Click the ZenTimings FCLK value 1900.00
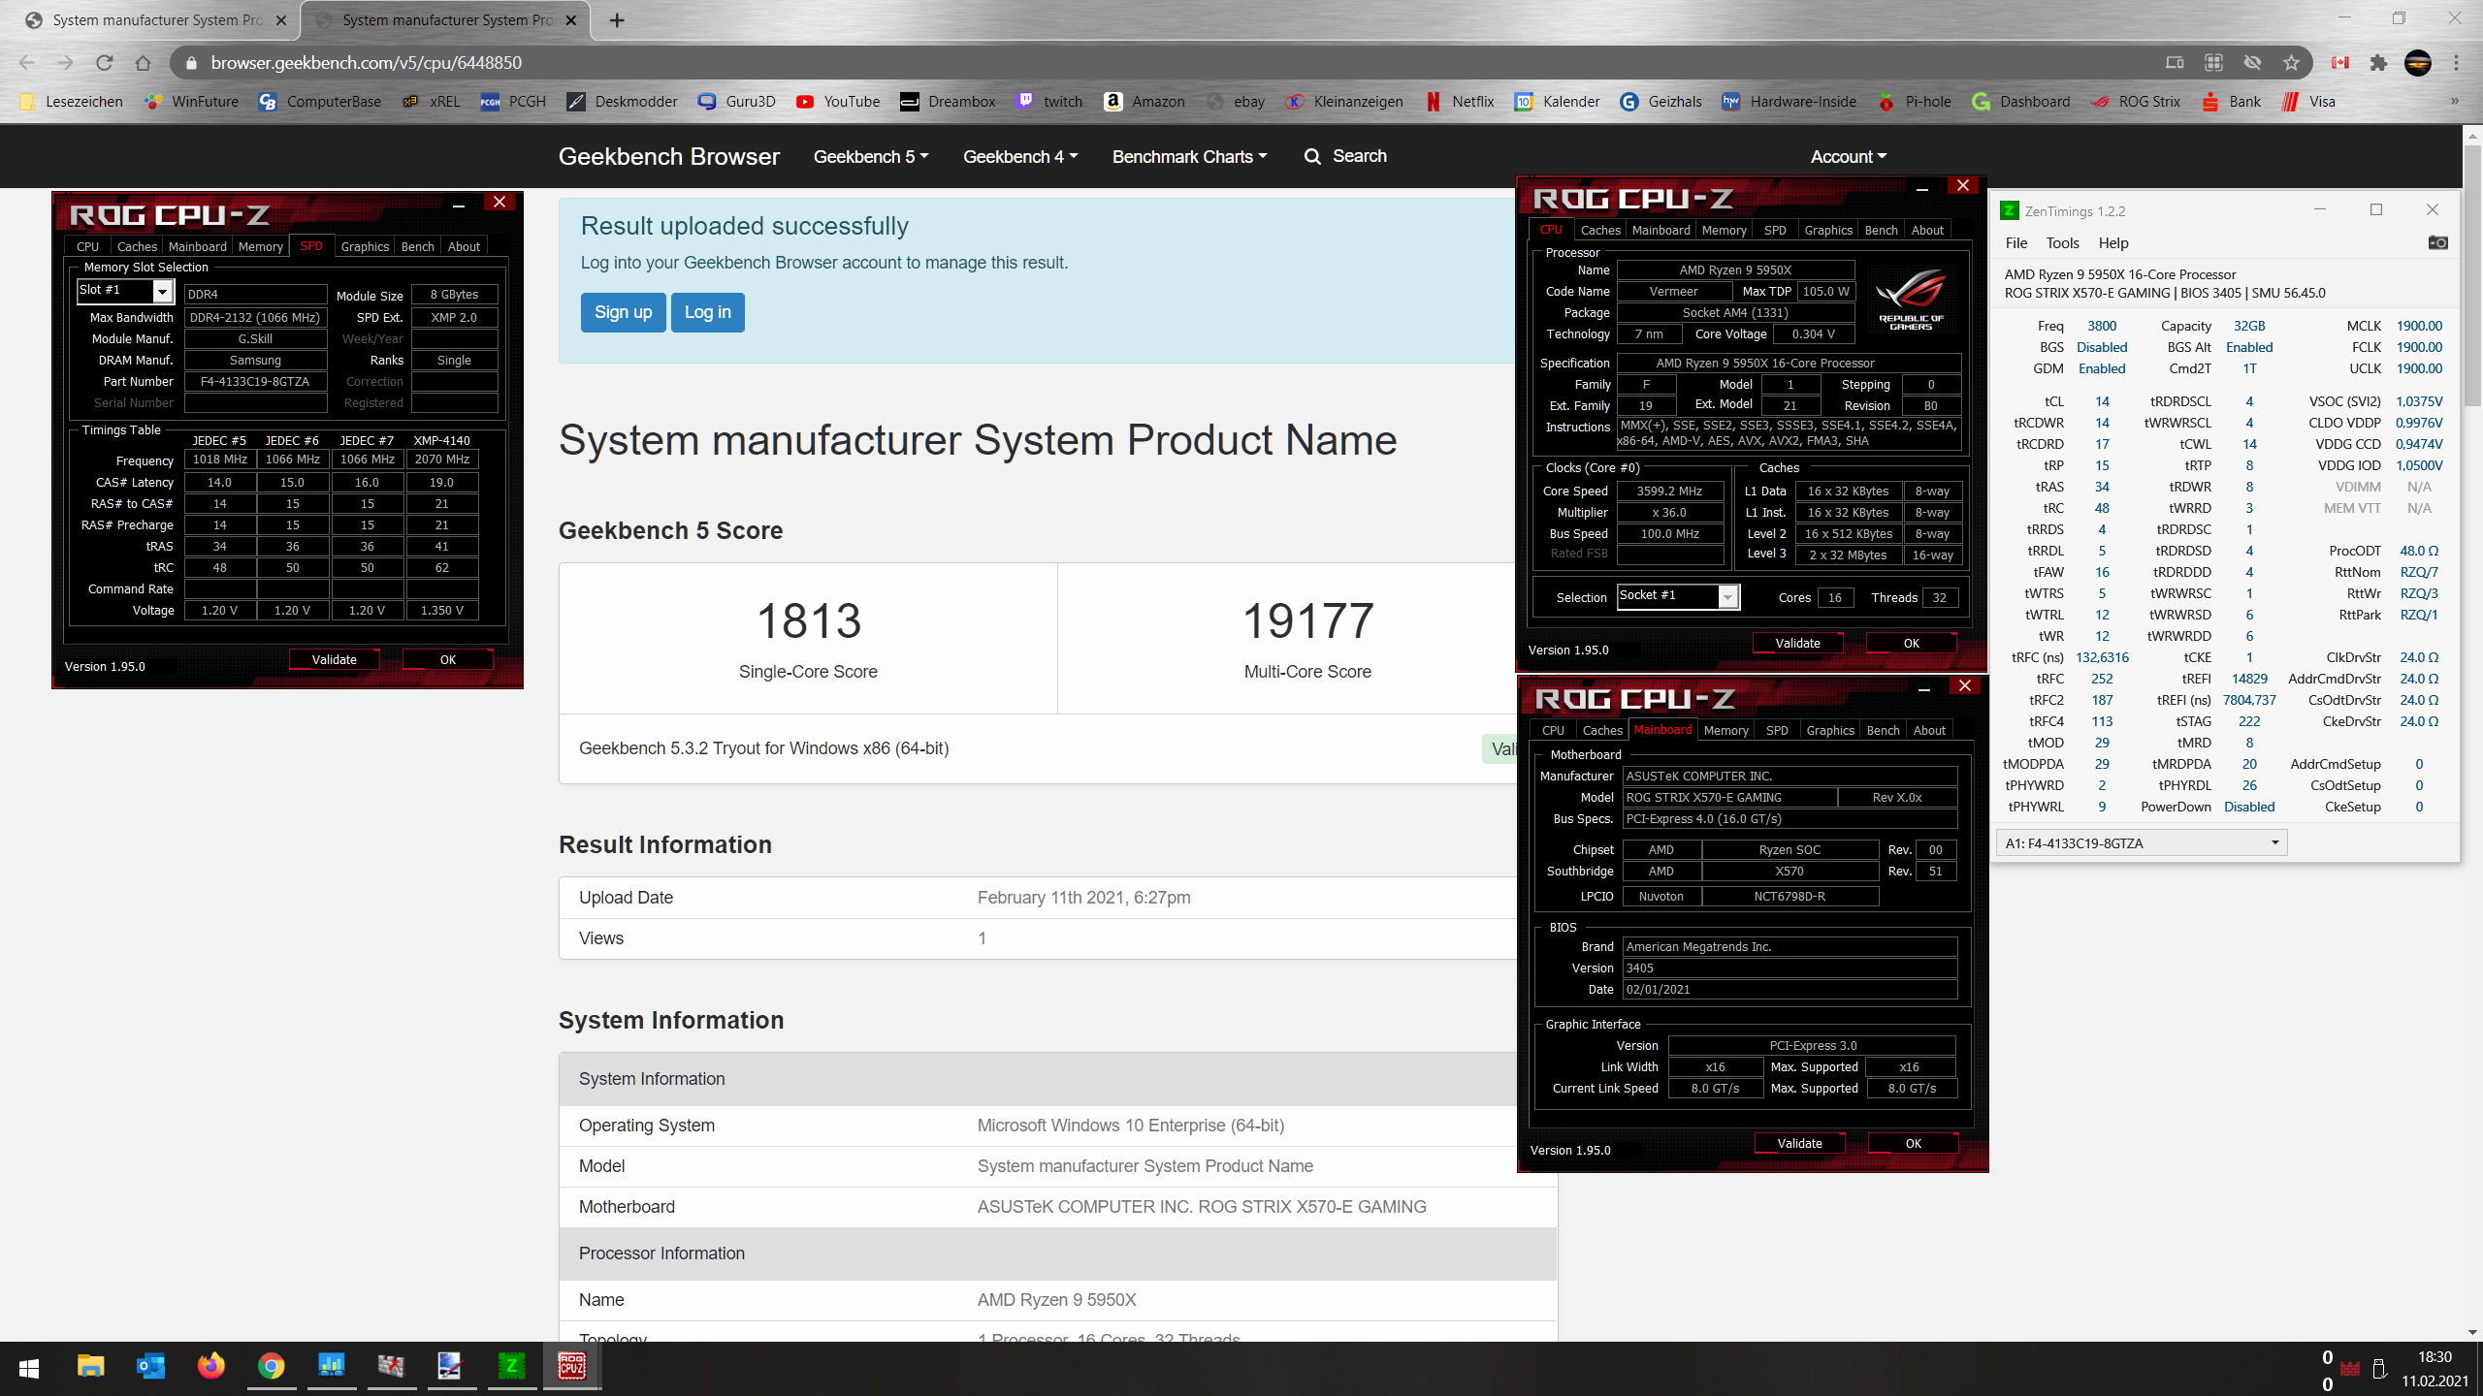The height and width of the screenshot is (1396, 2483). [x=2419, y=347]
